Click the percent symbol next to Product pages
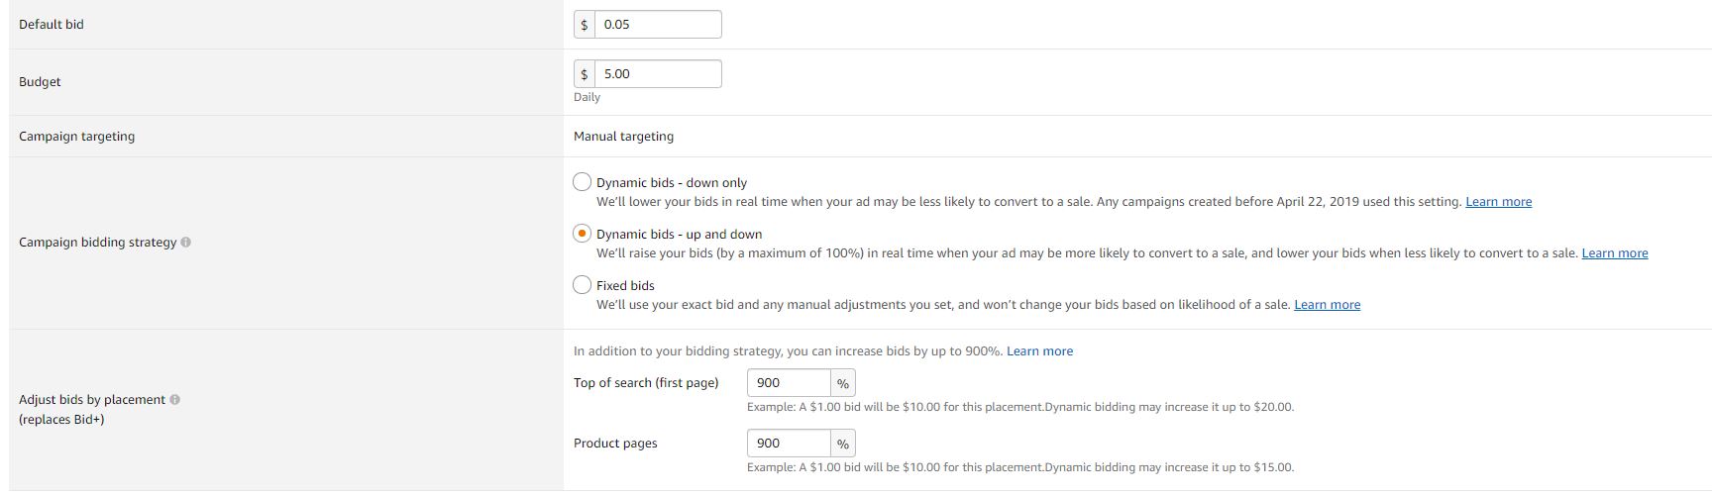Image resolution: width=1712 pixels, height=496 pixels. coord(843,444)
